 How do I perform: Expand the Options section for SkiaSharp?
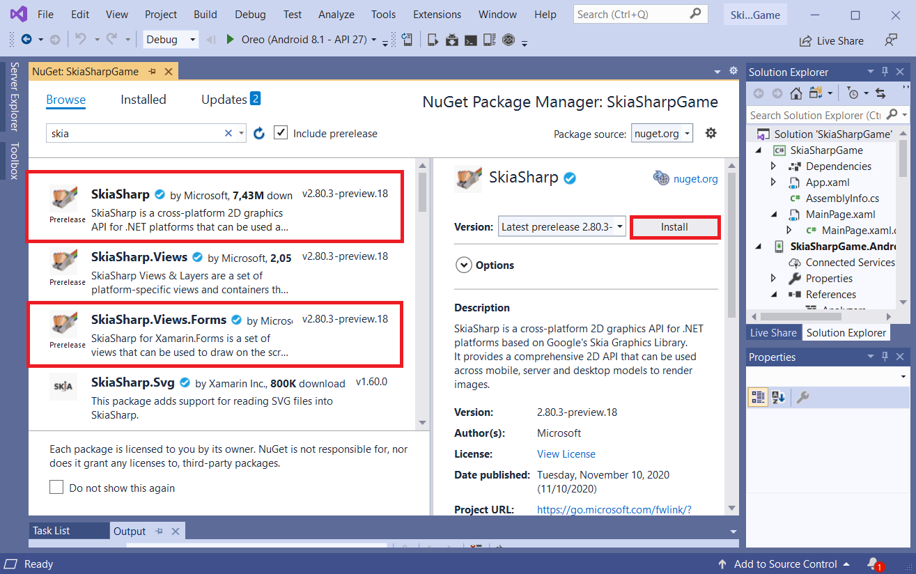pyautogui.click(x=464, y=265)
